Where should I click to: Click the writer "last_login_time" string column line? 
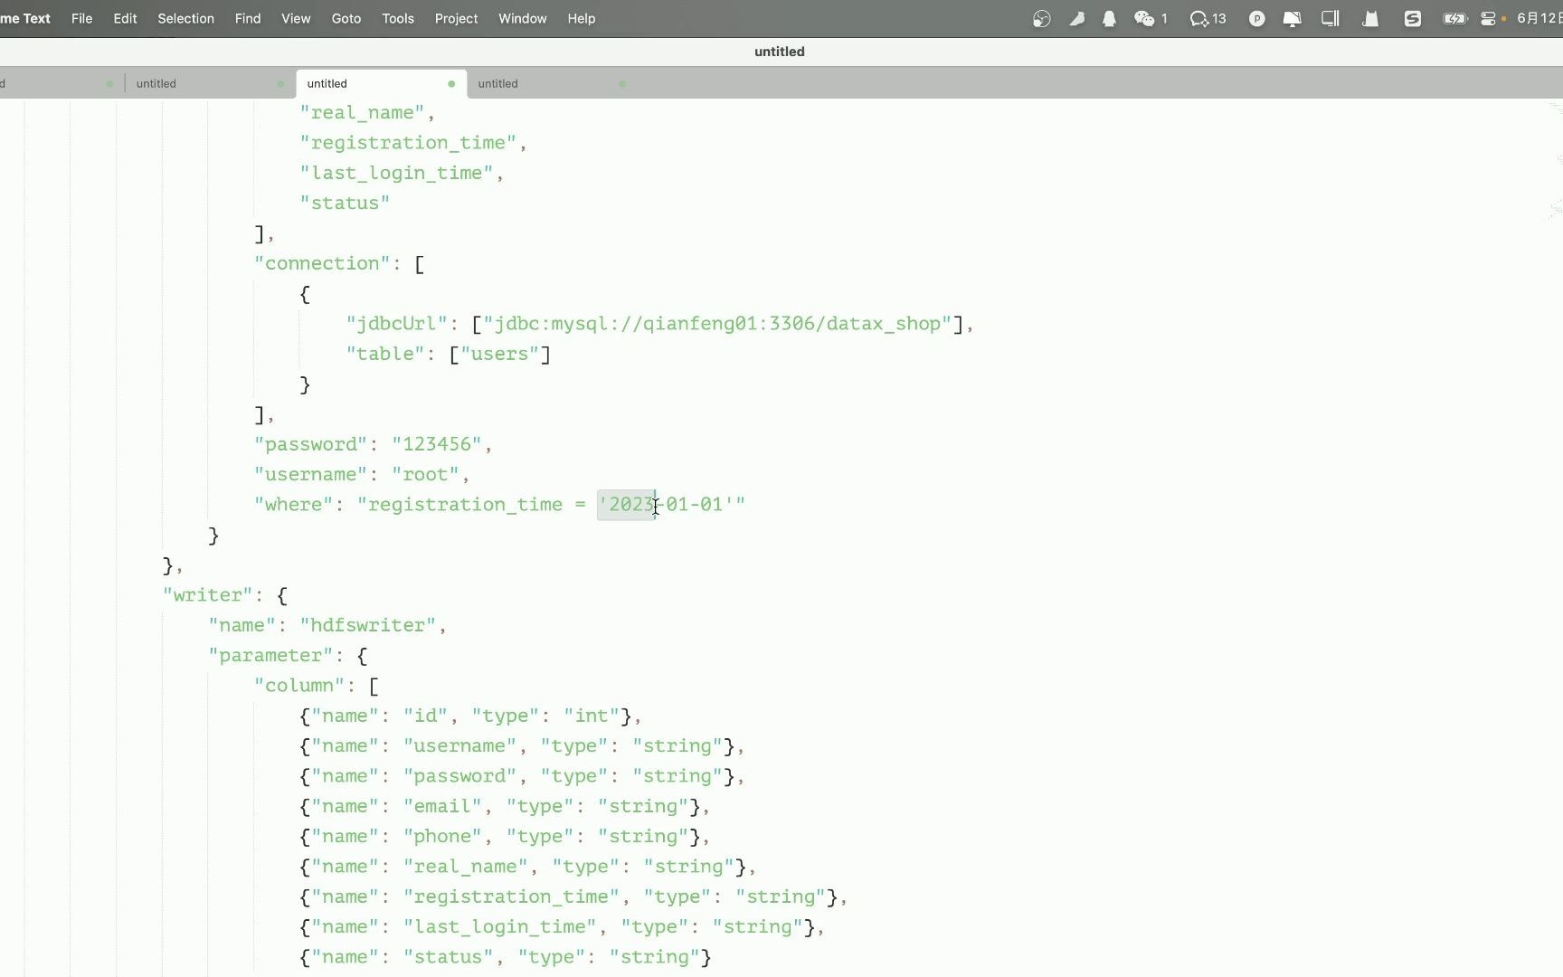[562, 927]
